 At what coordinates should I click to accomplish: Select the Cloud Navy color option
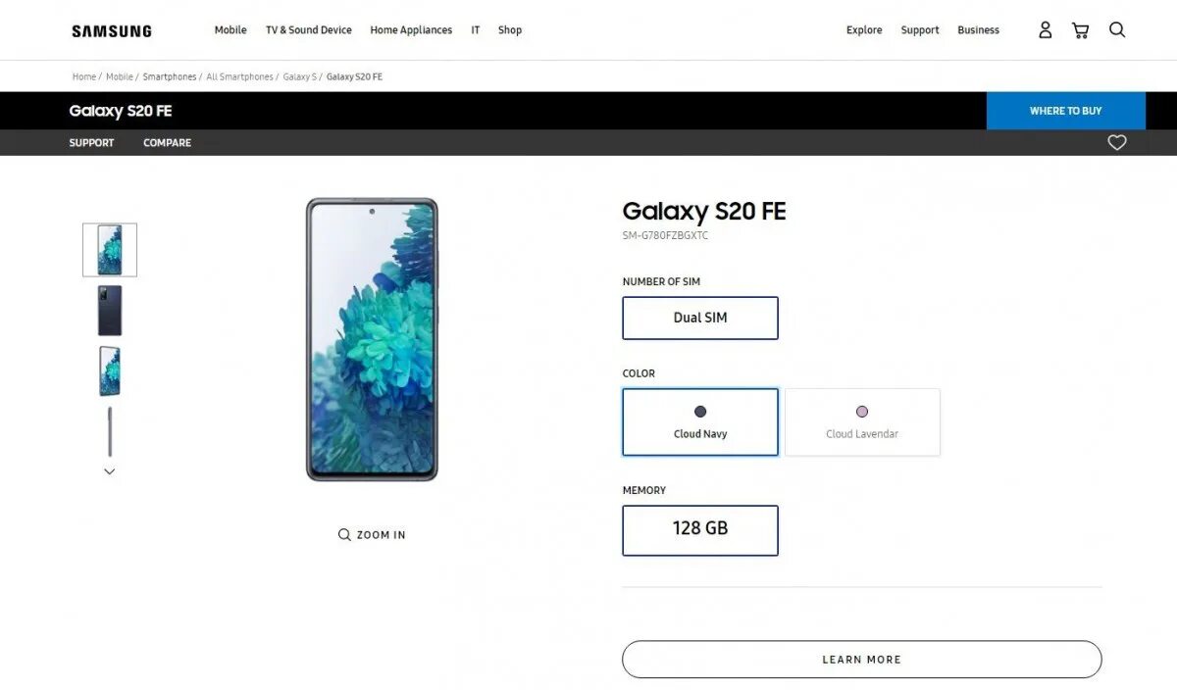point(700,422)
